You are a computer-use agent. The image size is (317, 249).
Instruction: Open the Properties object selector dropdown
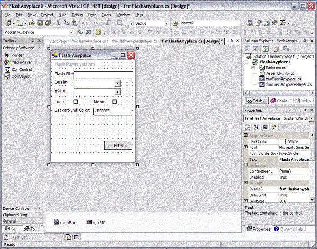pos(312,118)
